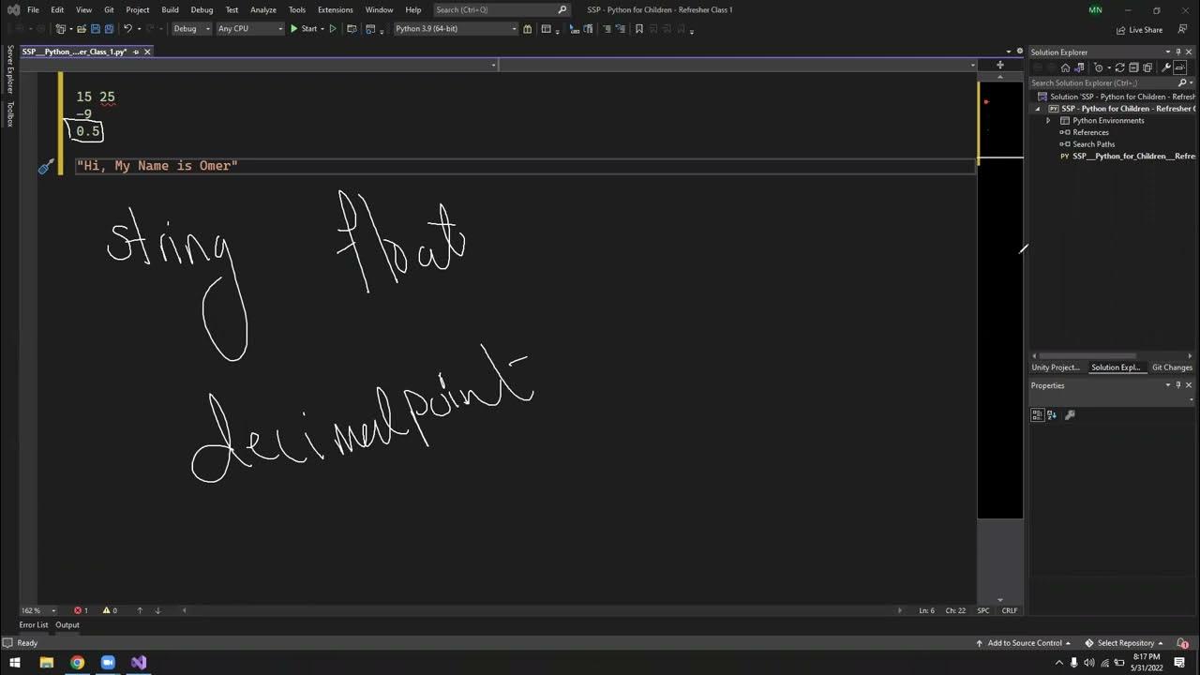Open the Server Explorer side tab
Screen dimensions: 1200x675
[10, 67]
